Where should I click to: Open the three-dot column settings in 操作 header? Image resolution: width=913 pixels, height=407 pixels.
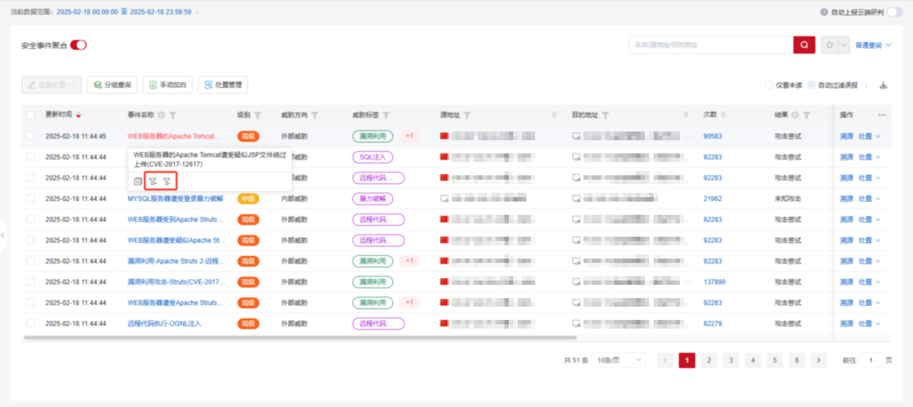pos(882,115)
